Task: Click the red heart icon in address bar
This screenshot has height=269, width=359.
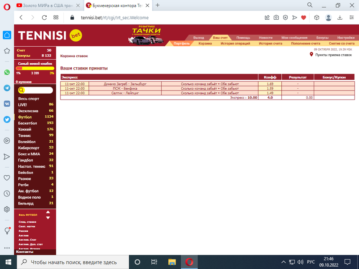Action: (x=303, y=17)
